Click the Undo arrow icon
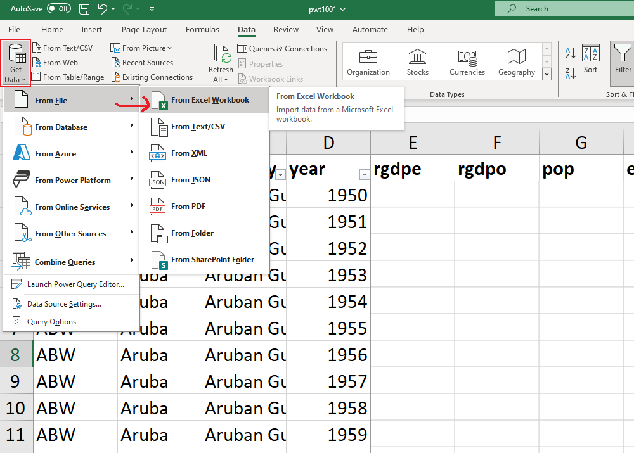The width and height of the screenshot is (634, 453). [103, 9]
